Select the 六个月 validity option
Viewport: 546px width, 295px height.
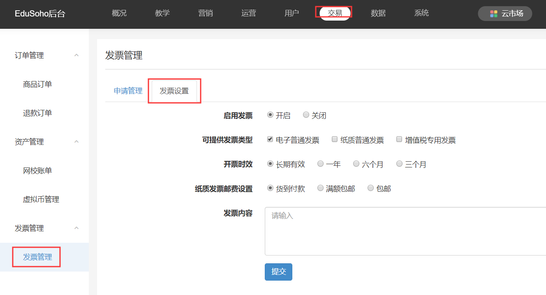click(x=356, y=164)
